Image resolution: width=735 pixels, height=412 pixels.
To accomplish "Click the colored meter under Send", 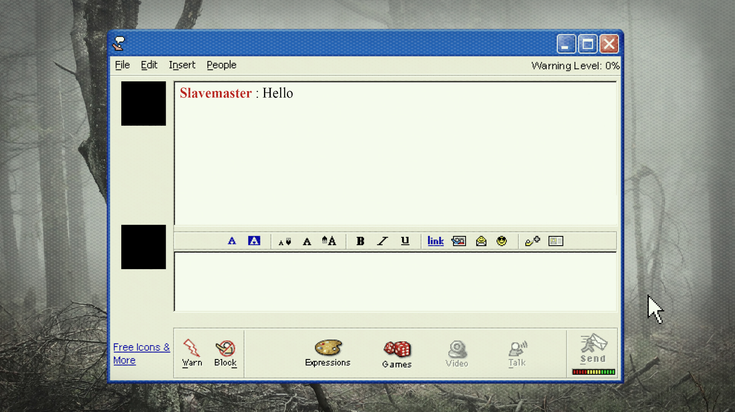I will click(594, 372).
